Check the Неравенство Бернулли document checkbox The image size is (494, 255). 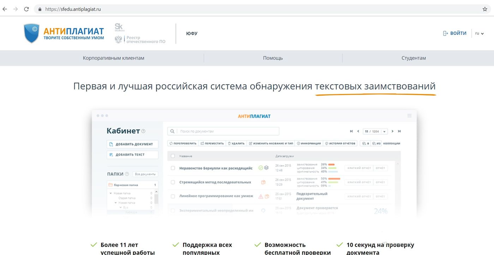(x=173, y=168)
